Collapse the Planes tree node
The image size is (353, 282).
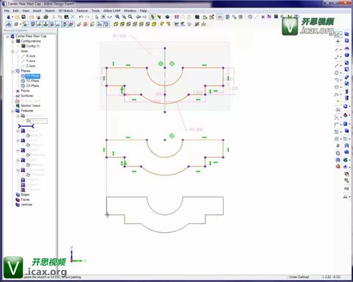point(13,70)
